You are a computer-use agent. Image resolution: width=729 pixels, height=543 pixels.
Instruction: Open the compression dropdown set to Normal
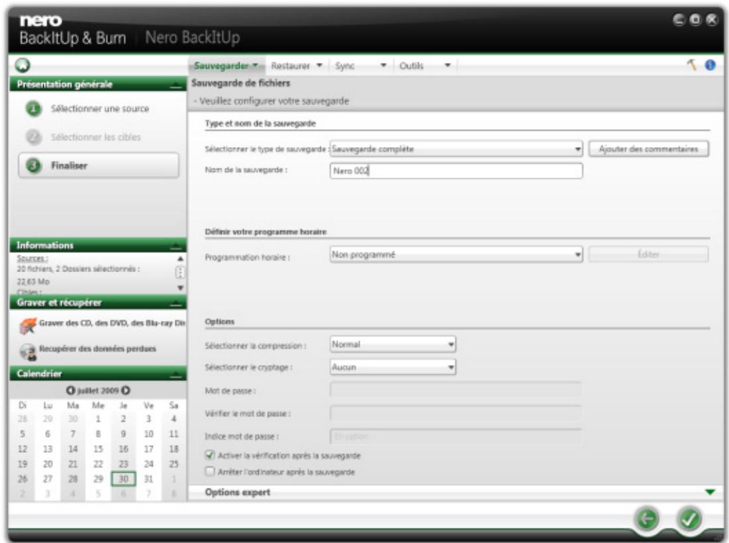click(x=393, y=344)
